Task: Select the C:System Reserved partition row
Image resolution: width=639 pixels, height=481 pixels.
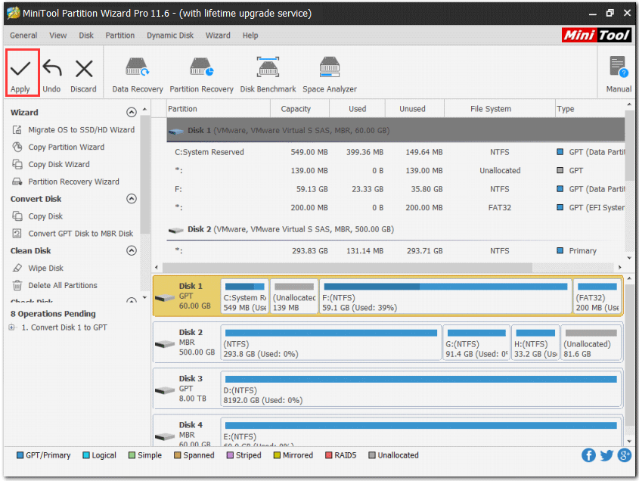Action: coord(395,152)
